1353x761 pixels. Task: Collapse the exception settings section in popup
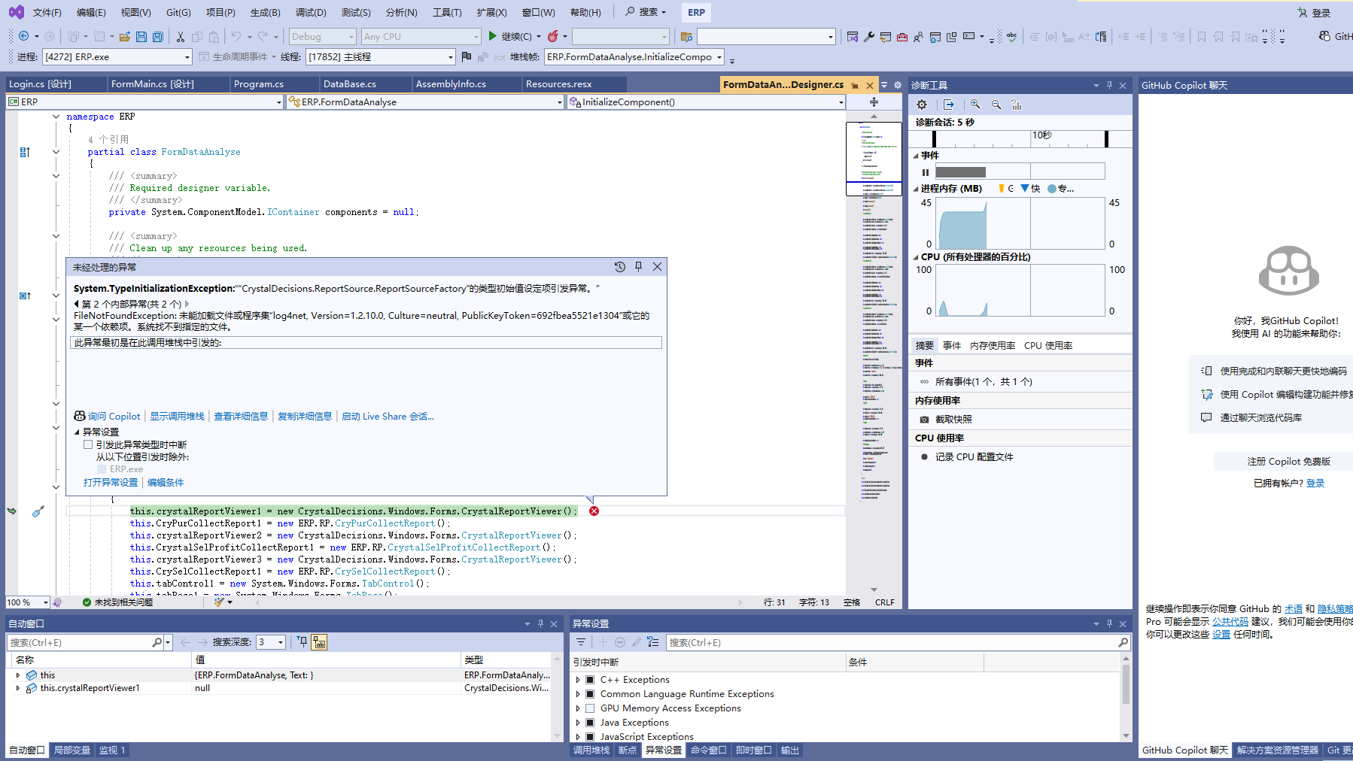coord(77,432)
